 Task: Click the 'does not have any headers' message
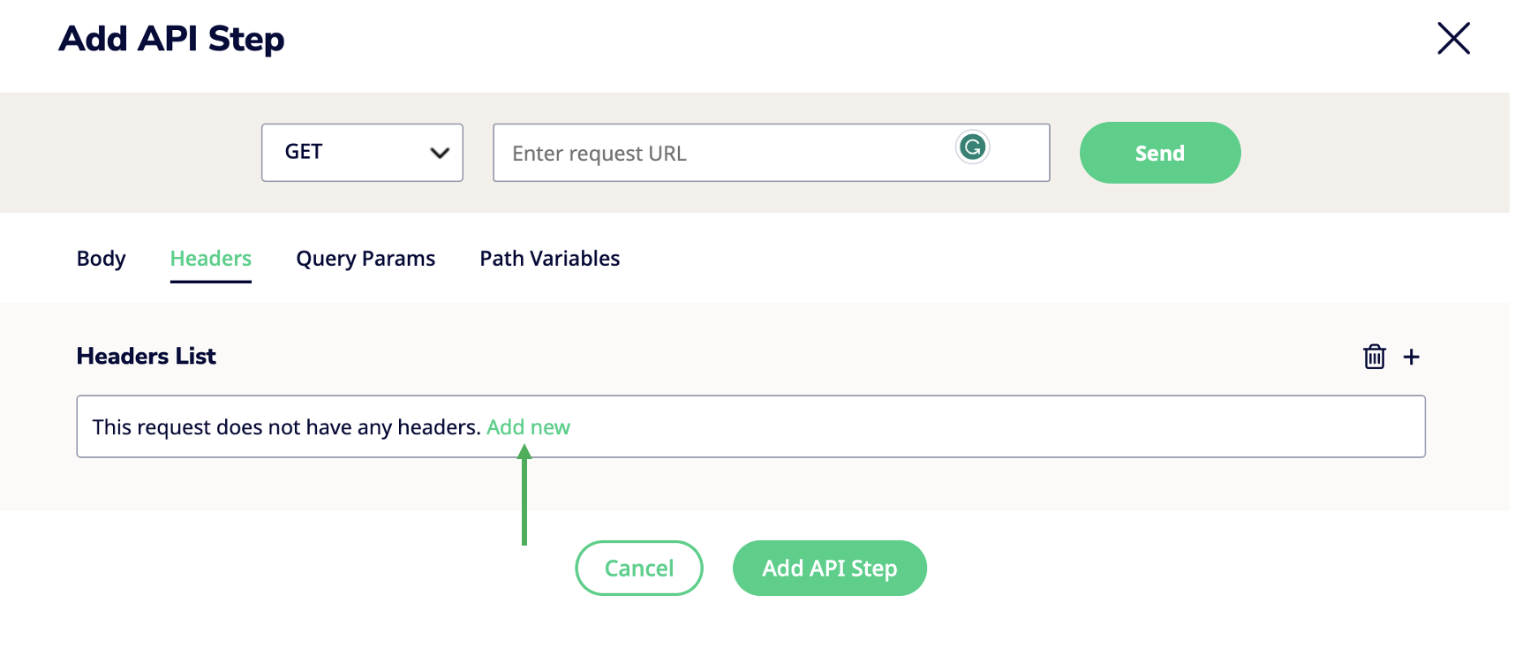[x=287, y=427]
